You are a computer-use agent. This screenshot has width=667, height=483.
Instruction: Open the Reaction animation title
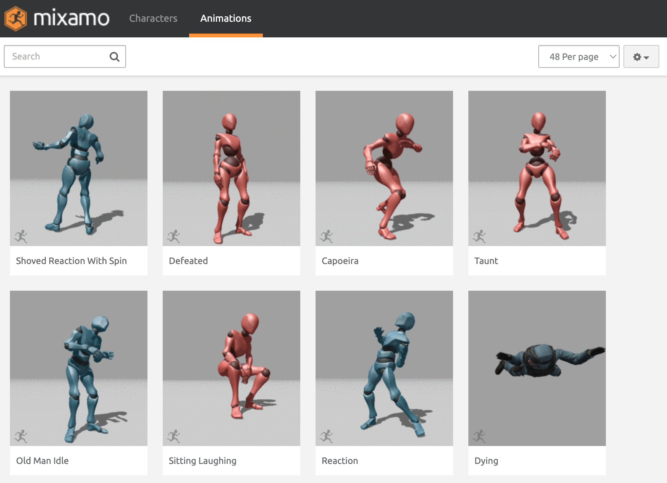[340, 461]
